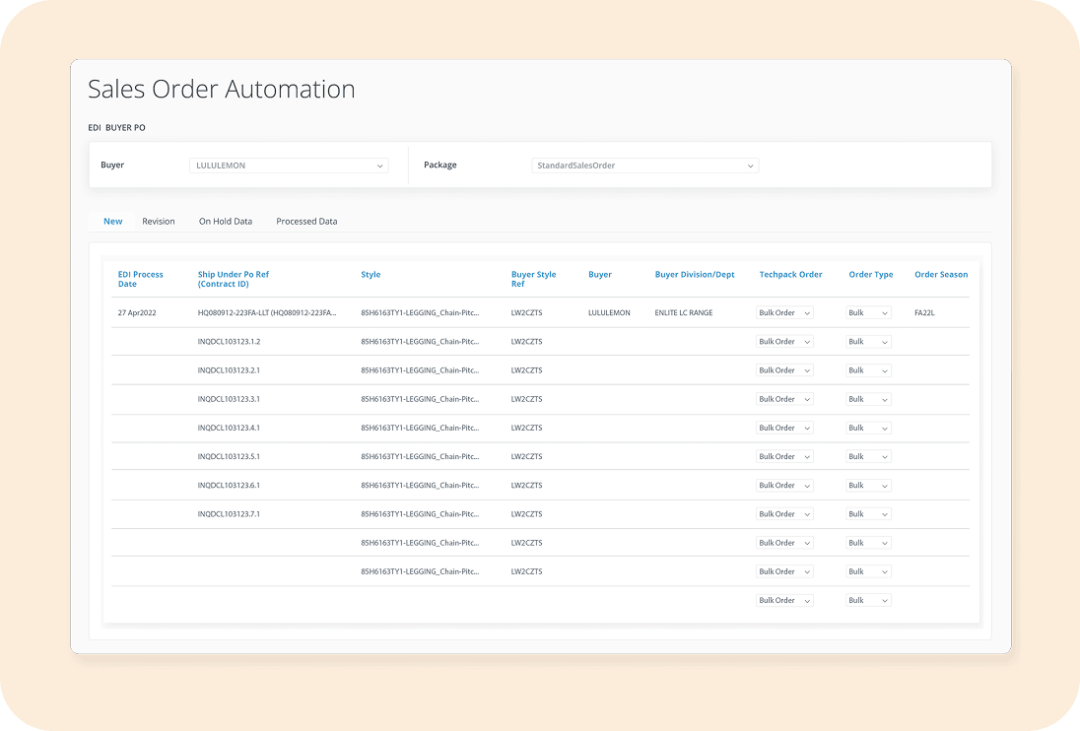Open Order Type dropdown in first row
The height and width of the screenshot is (731, 1080).
point(868,313)
